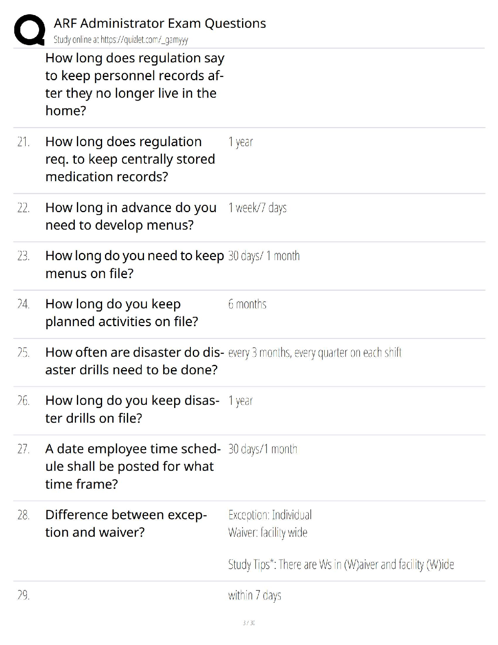Screen dimensions: 498x645
Task: Click the page number indicator at the bottom
Action: point(249,623)
